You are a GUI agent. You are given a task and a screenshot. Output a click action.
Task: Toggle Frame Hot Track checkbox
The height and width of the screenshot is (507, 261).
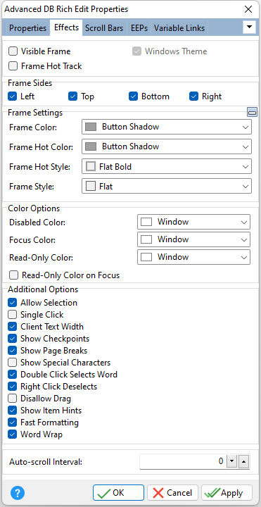click(13, 66)
